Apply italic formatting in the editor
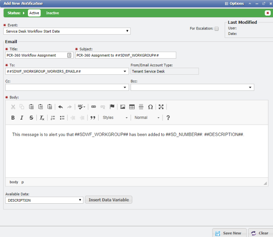273x237 pixels. pos(22,118)
